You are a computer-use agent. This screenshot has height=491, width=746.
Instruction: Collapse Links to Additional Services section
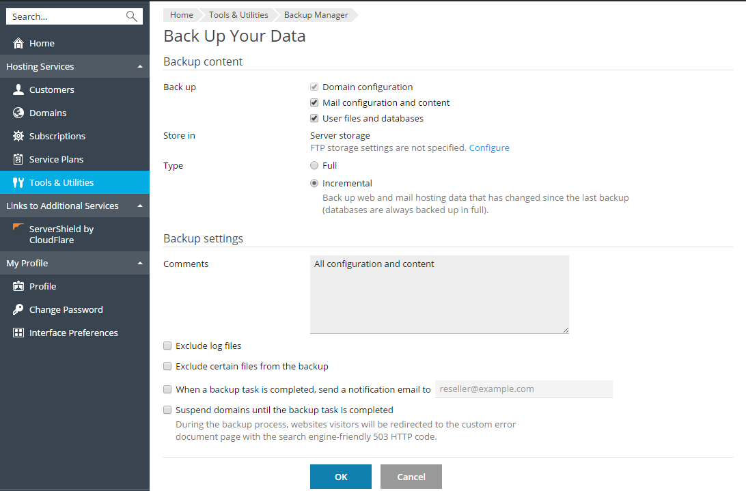(x=140, y=206)
